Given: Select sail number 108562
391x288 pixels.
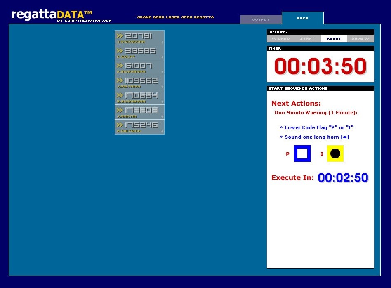Looking at the screenshot, I should tap(141, 80).
